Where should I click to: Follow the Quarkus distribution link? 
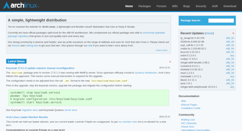146,73
